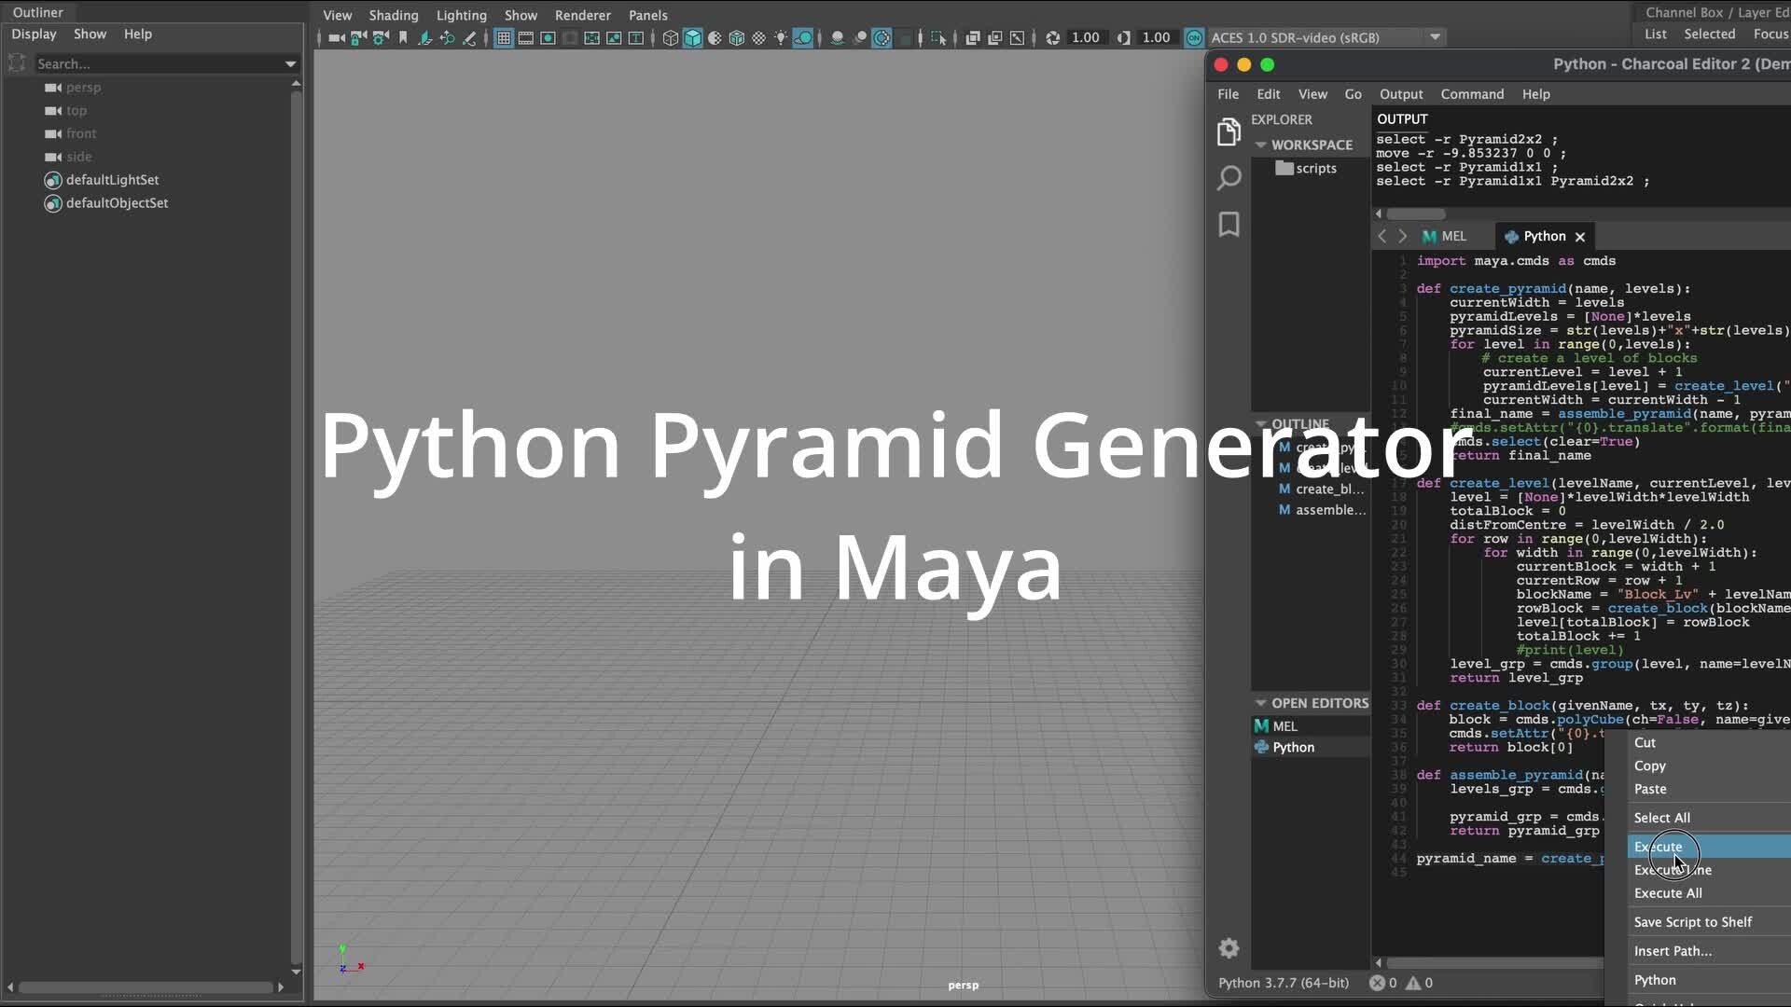1791x1007 pixels.
Task: Open Charcoal Editor settings gear
Action: pos(1229,948)
